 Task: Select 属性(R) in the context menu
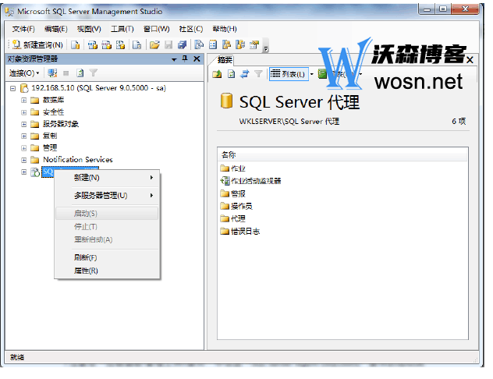85,271
